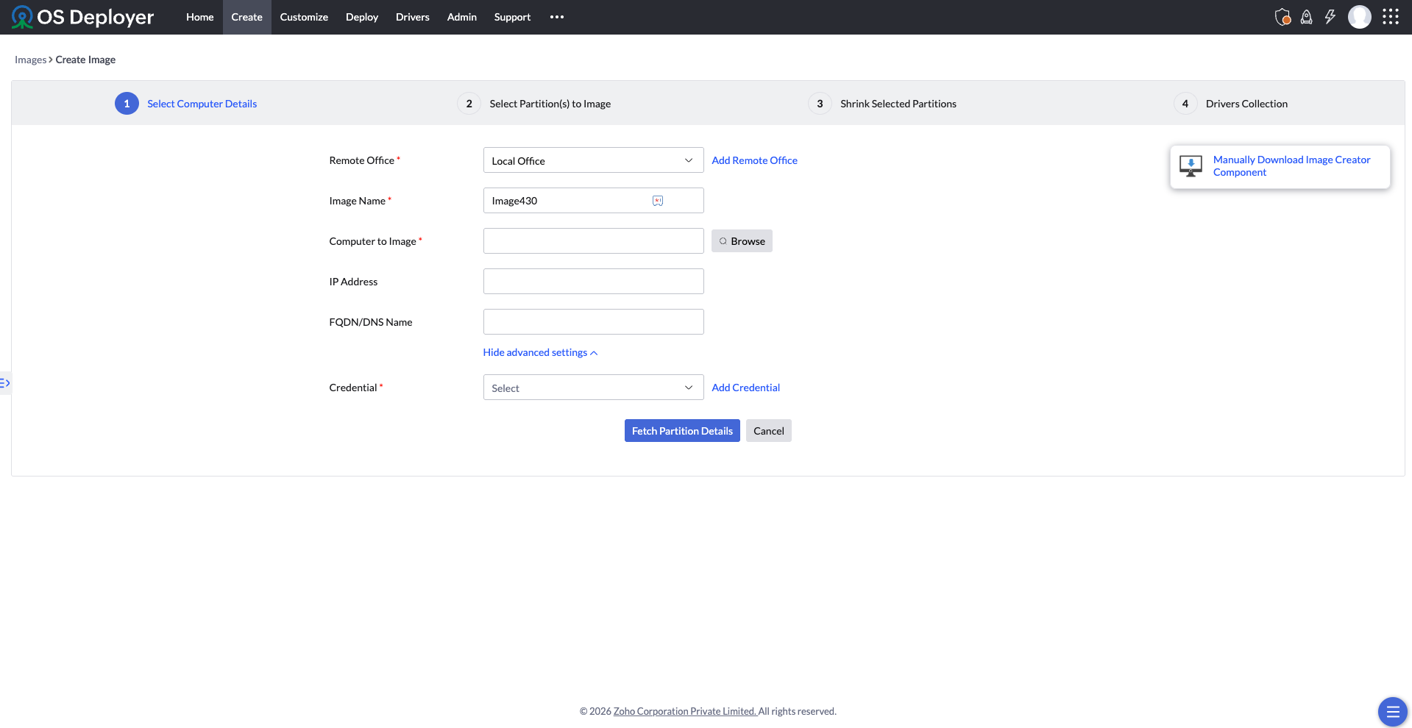Open the Admin menu

[462, 17]
